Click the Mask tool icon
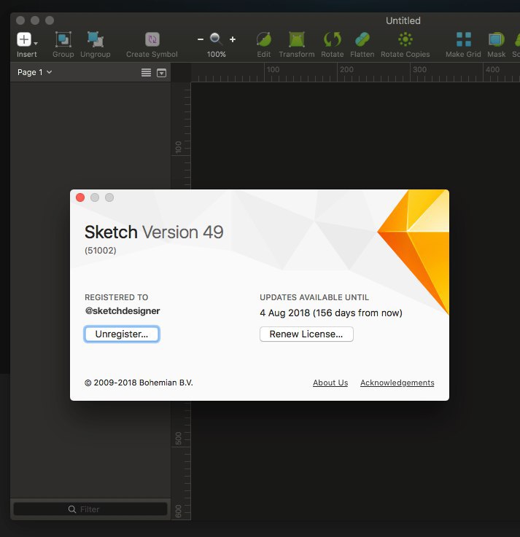The width and height of the screenshot is (520, 537). tap(496, 39)
